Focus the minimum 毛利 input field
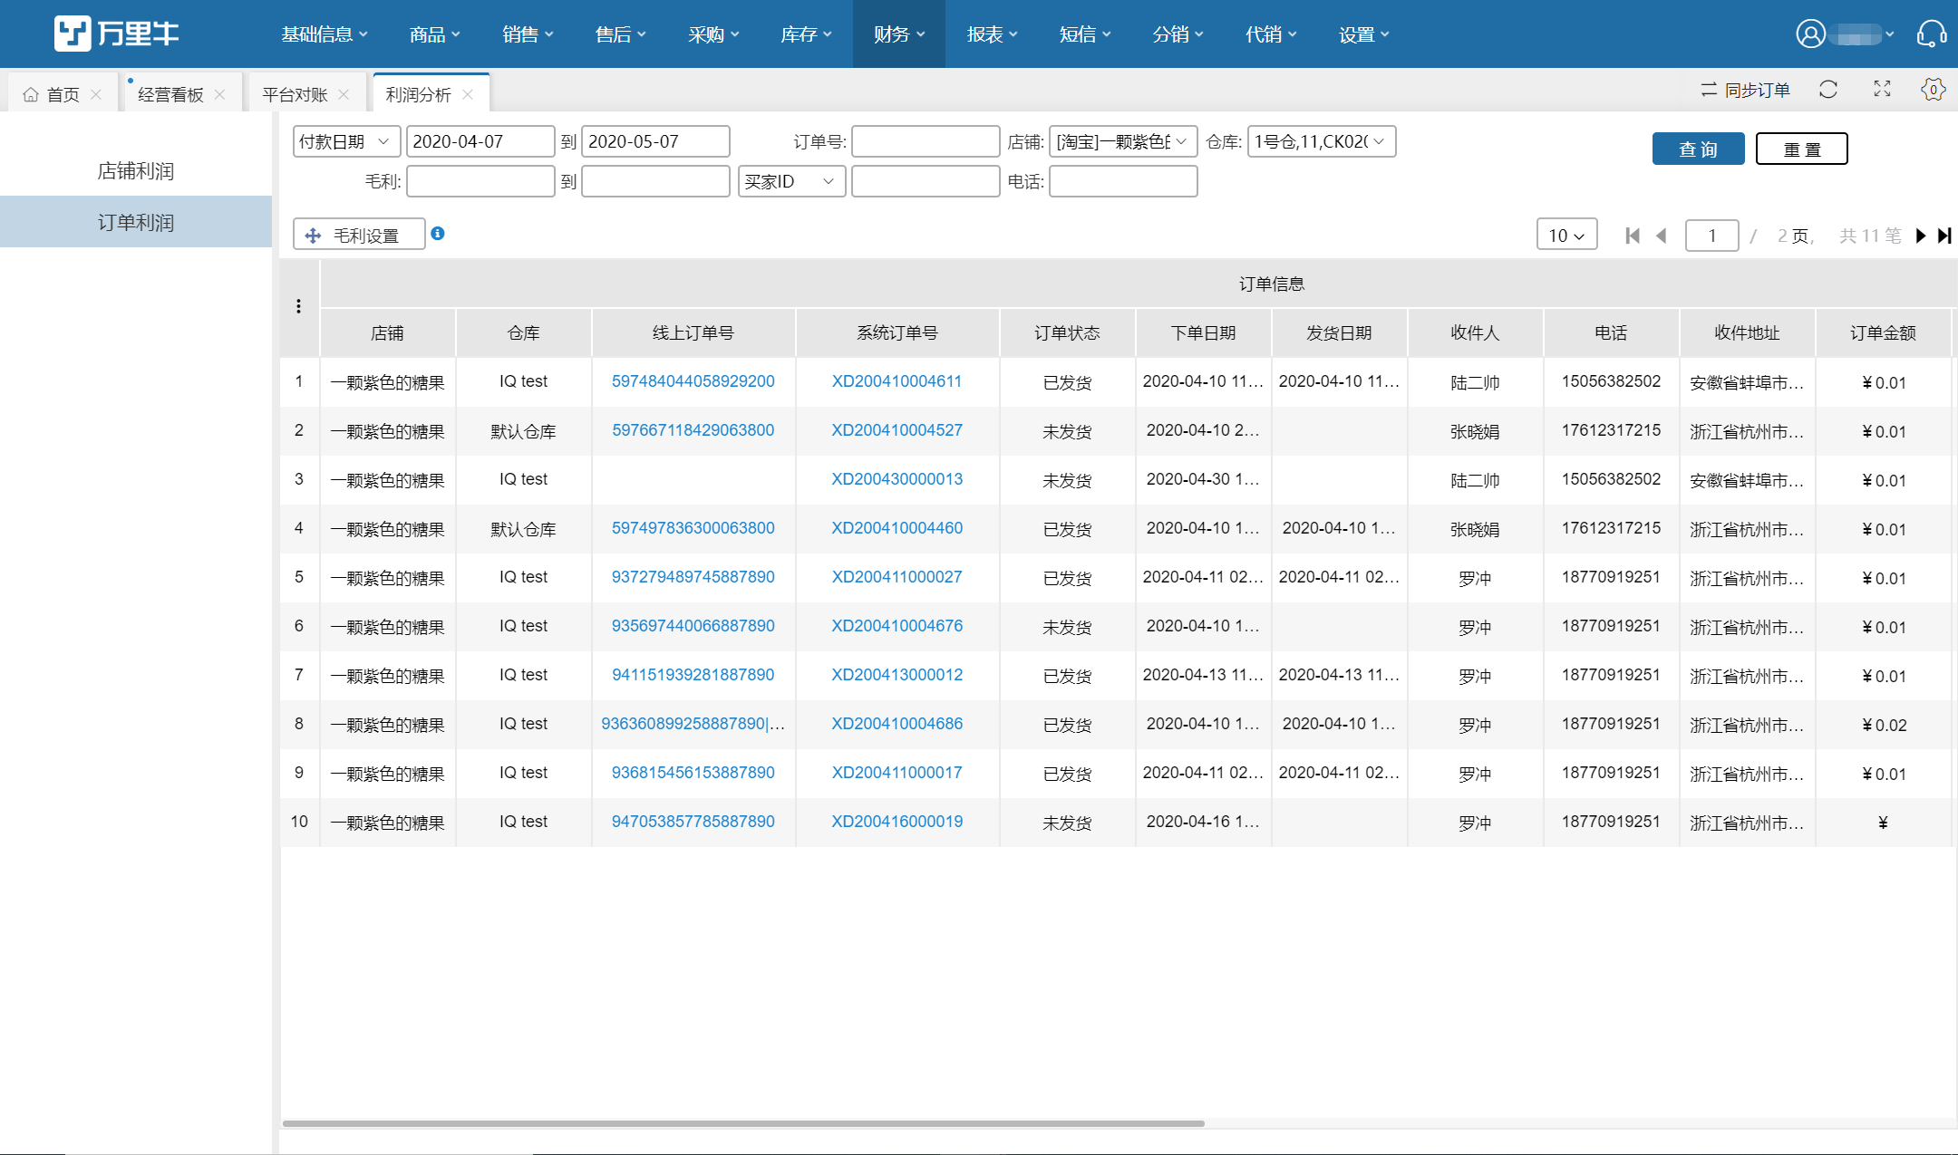Screen dimensions: 1958x1155 point(480,181)
